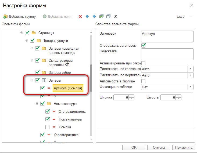Select the Это разделитель tree item

72,111
